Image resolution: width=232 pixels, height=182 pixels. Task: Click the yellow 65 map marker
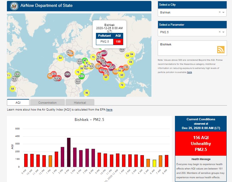pyautogui.click(x=13, y=89)
